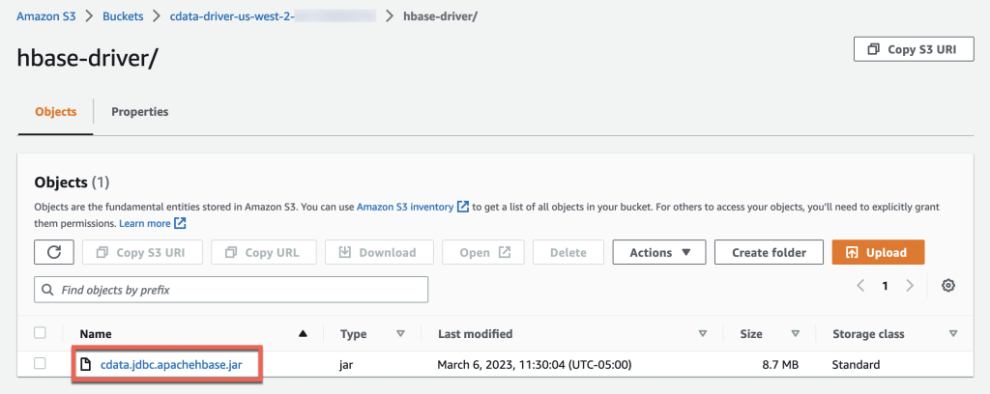Open the cdata-driver-us-west-2 bucket breadcrumb
The height and width of the screenshot is (394, 990).
(273, 16)
